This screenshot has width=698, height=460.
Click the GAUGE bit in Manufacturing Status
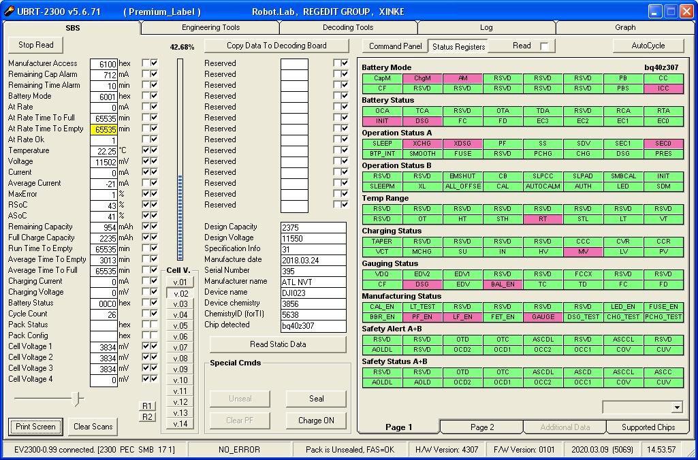click(x=543, y=317)
